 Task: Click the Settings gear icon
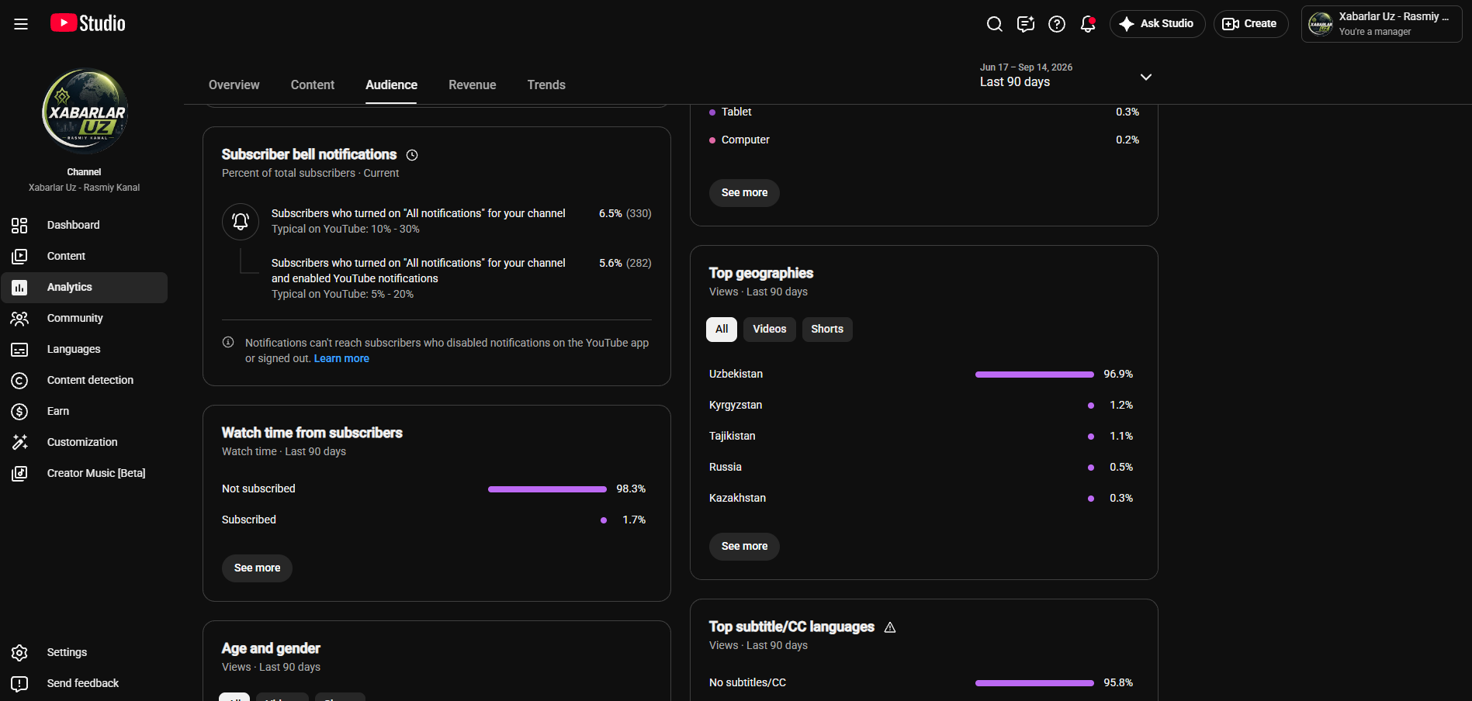click(x=19, y=653)
